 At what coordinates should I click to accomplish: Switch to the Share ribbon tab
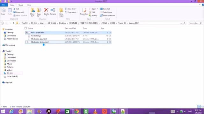pyautogui.click(x=21, y=5)
